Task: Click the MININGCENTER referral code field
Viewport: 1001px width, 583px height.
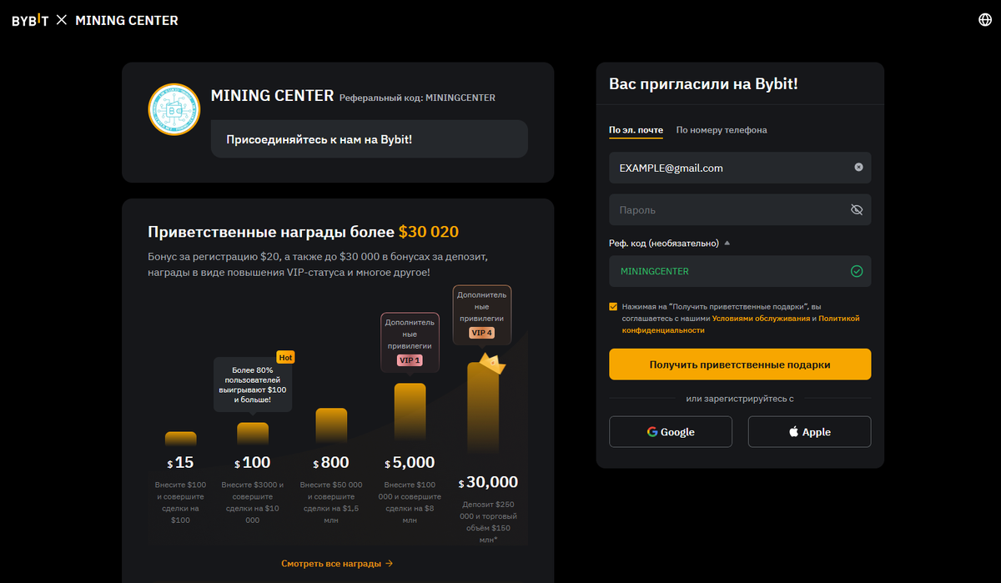Action: 740,271
